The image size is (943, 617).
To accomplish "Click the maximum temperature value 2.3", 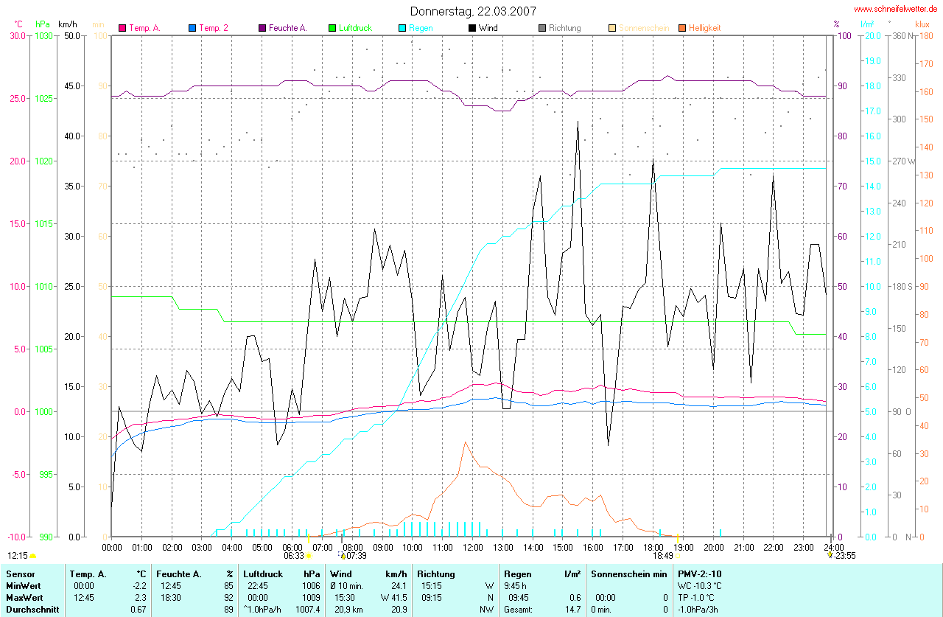I will click(x=141, y=597).
